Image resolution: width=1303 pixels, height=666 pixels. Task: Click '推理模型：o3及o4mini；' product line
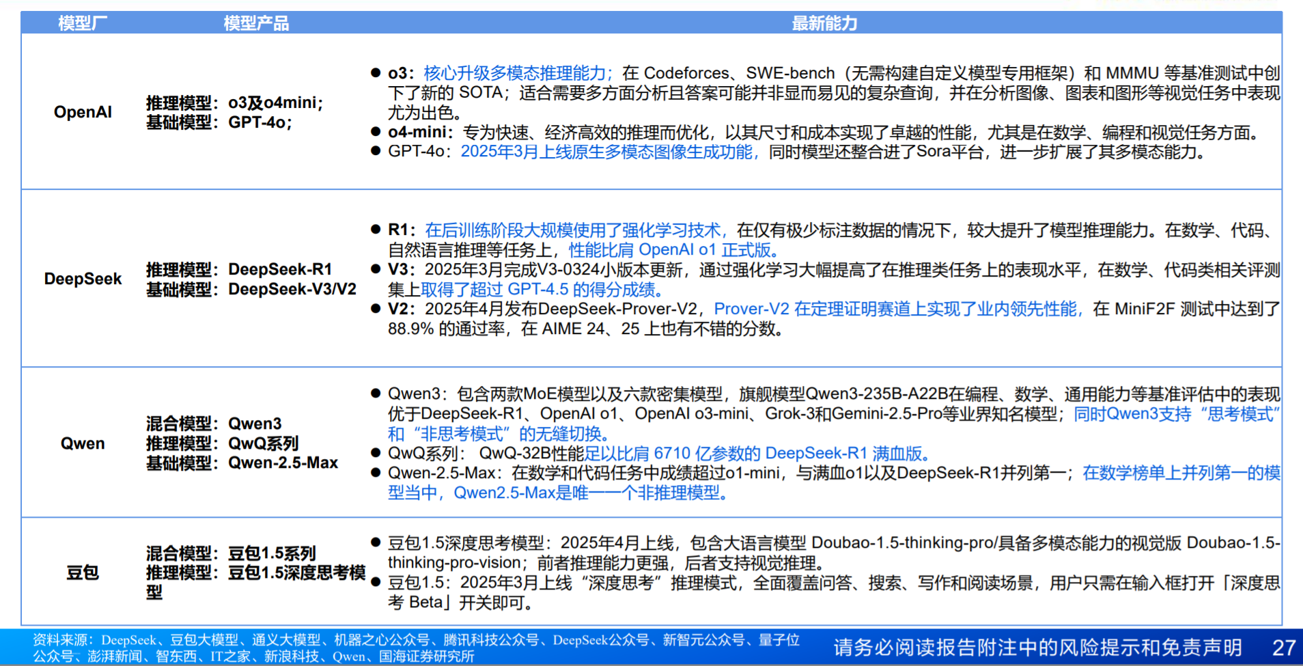click(235, 102)
